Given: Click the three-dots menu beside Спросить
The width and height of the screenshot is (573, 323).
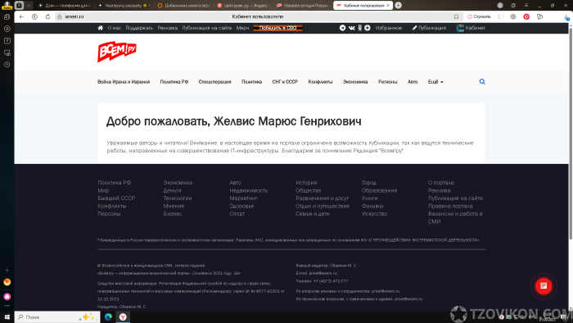Looking at the screenshot, I should pos(499,17).
